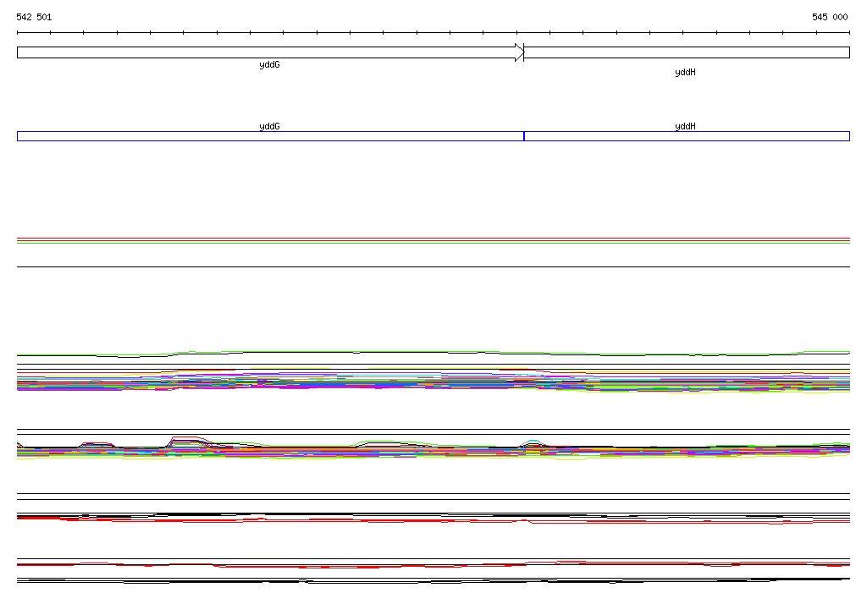867x604 pixels.
Task: Click the yddG label above the blue box
Action: click(x=269, y=126)
